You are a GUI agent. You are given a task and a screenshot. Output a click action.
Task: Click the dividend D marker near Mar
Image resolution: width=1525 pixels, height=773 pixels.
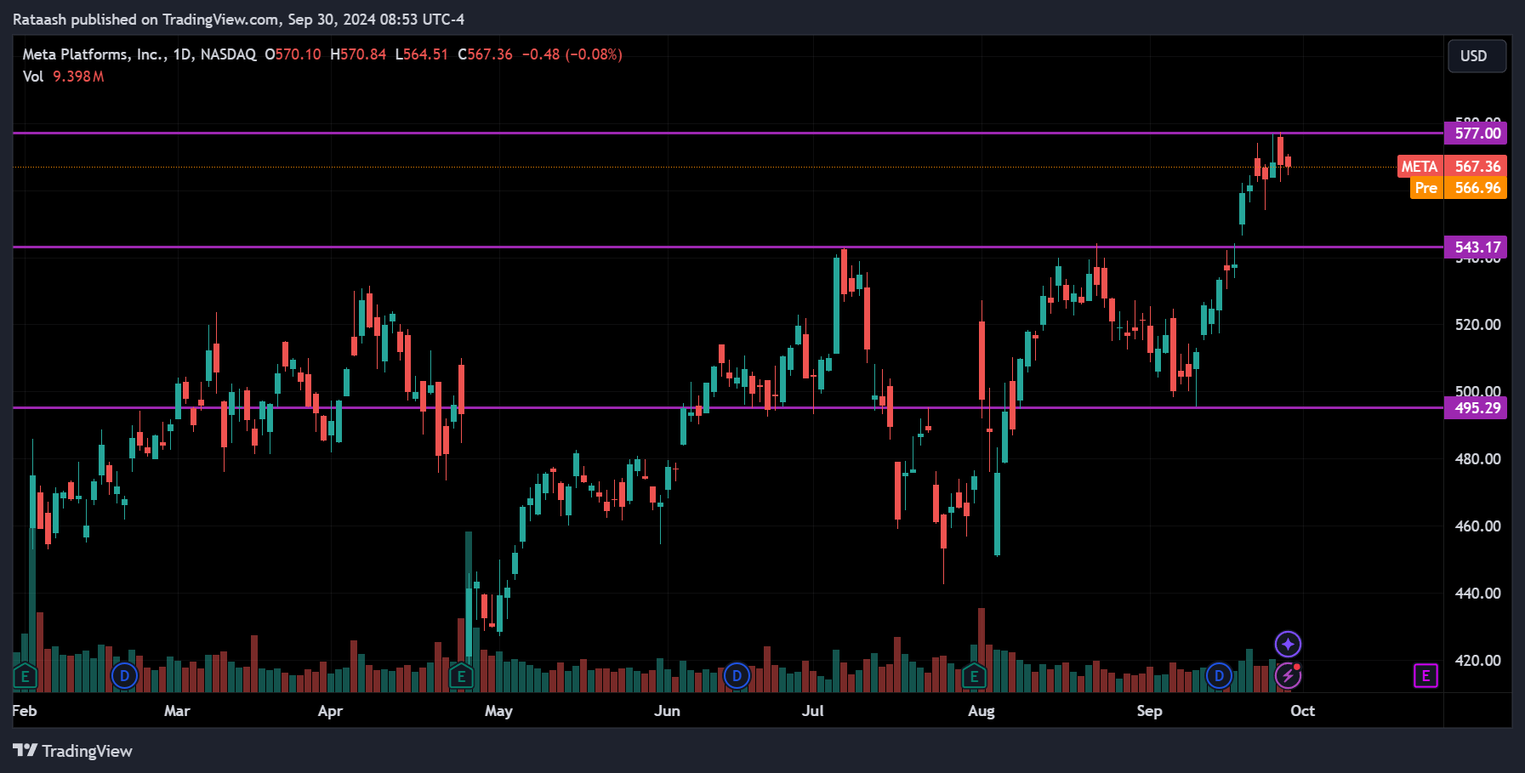tap(124, 676)
